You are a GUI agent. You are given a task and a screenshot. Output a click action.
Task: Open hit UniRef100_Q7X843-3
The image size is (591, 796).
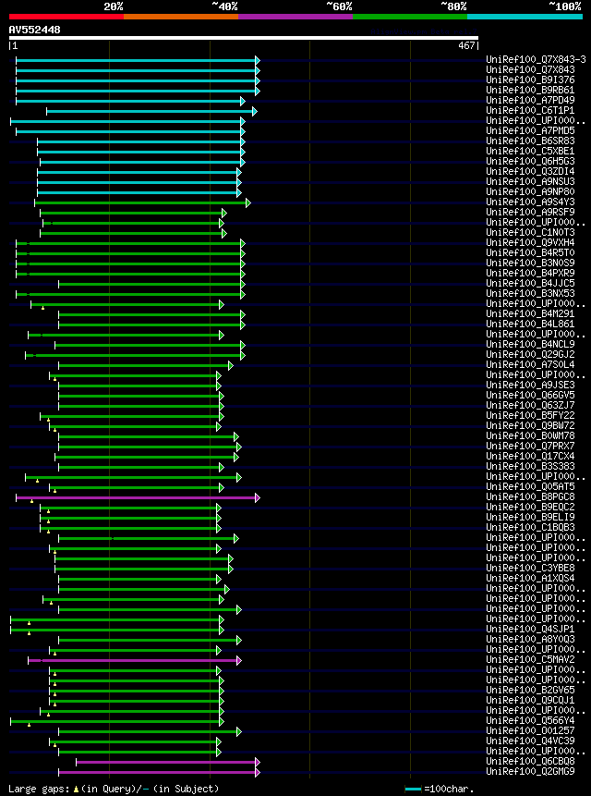pos(537,60)
